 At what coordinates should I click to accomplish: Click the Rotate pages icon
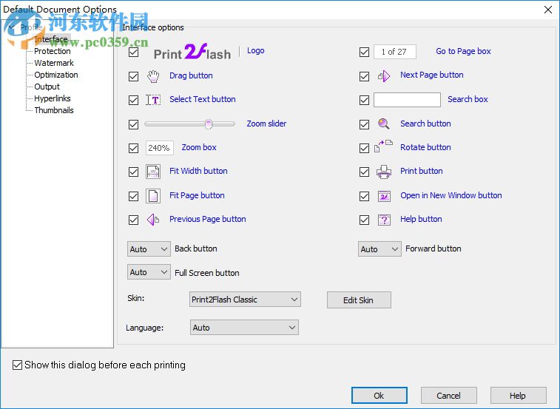click(383, 146)
